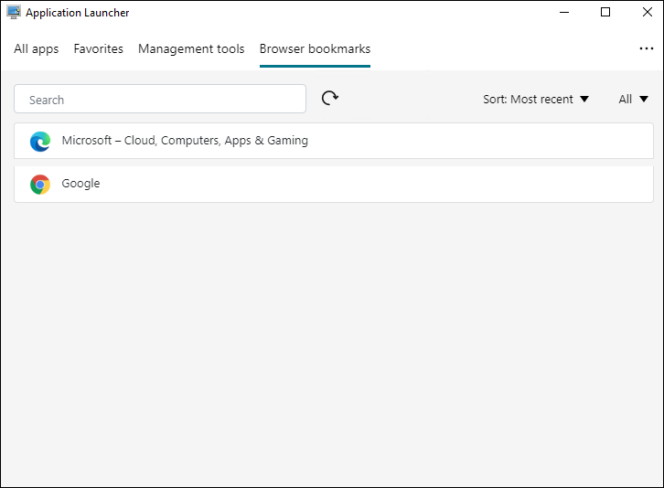Click the Google Chrome bookmark icon

(x=39, y=184)
